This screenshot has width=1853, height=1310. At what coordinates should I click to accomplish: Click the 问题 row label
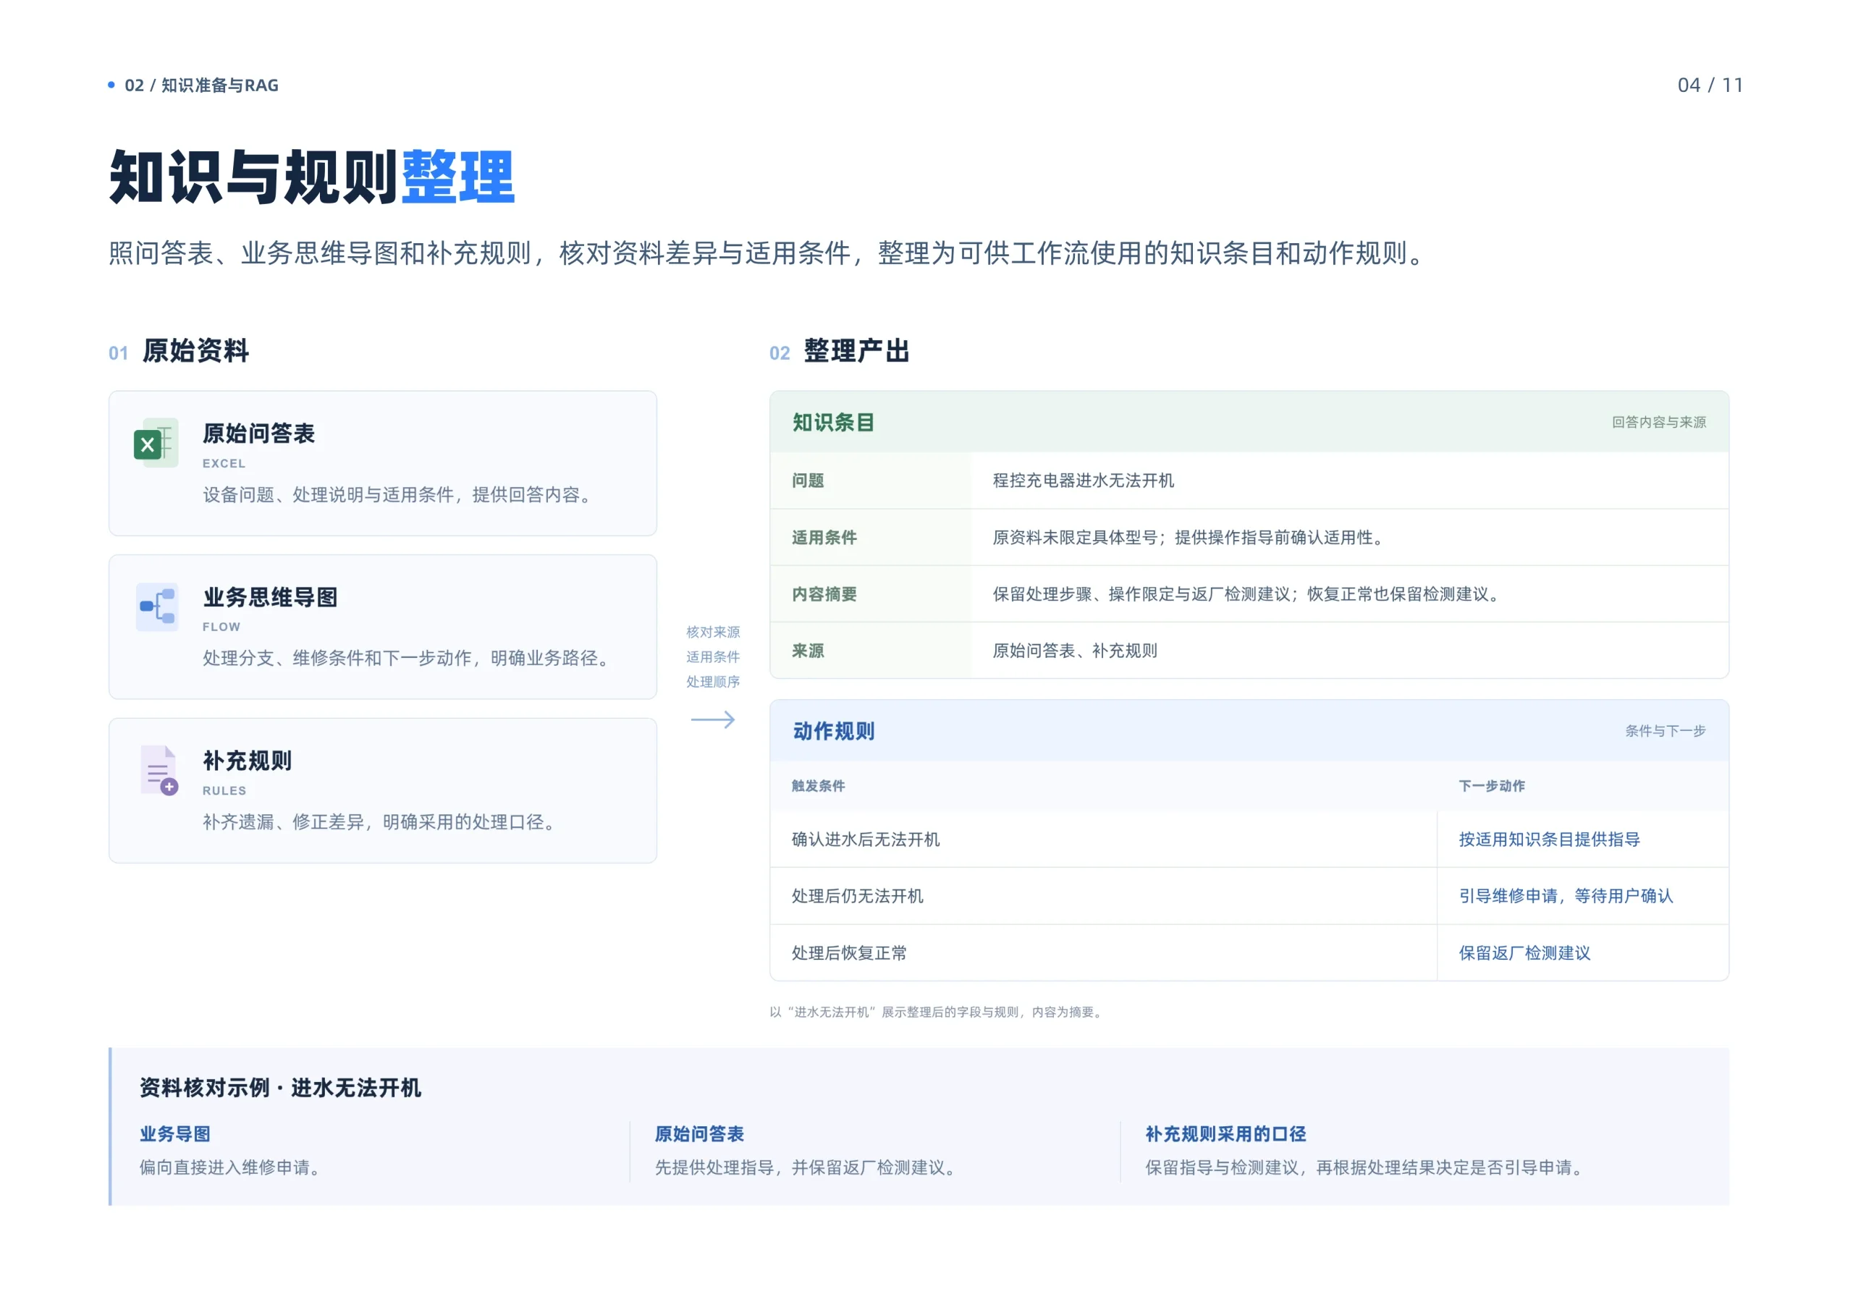807,481
